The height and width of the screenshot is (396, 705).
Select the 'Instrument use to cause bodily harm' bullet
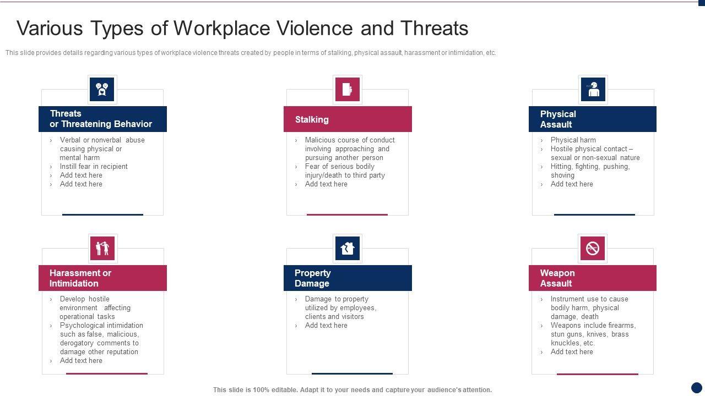(x=589, y=307)
